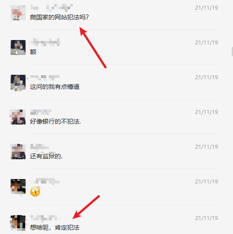Open avatar beside 好像银行的不犯法.
The height and width of the screenshot is (234, 233).
pos(18,117)
